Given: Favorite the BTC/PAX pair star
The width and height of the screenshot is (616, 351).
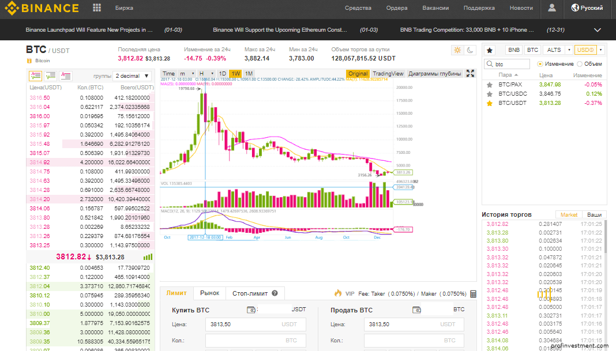Looking at the screenshot, I should tap(490, 85).
